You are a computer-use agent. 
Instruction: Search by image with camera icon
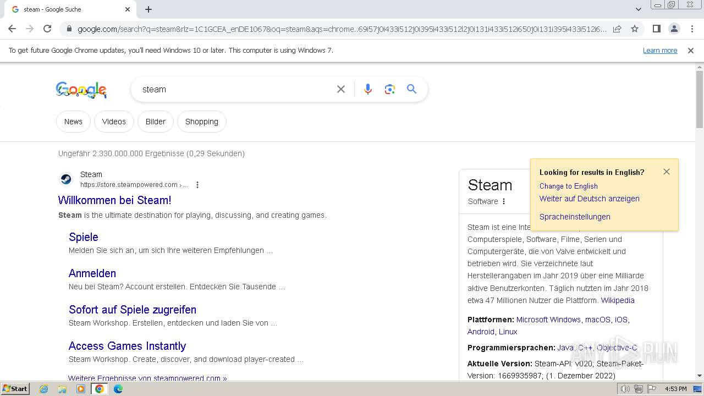(x=390, y=89)
